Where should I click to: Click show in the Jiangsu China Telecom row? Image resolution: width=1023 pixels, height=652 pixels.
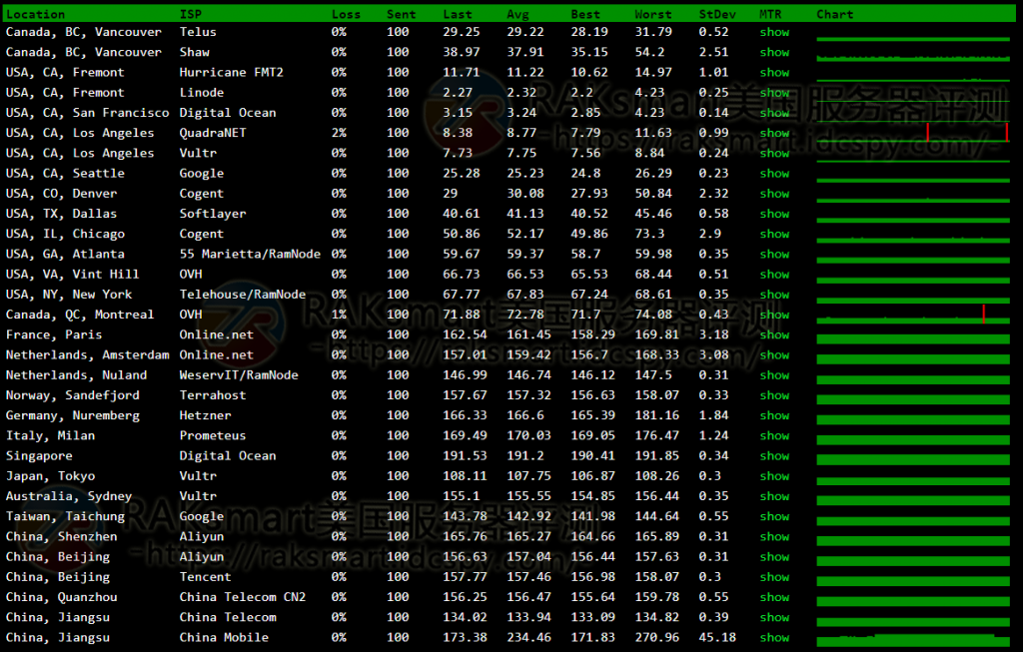click(x=774, y=618)
